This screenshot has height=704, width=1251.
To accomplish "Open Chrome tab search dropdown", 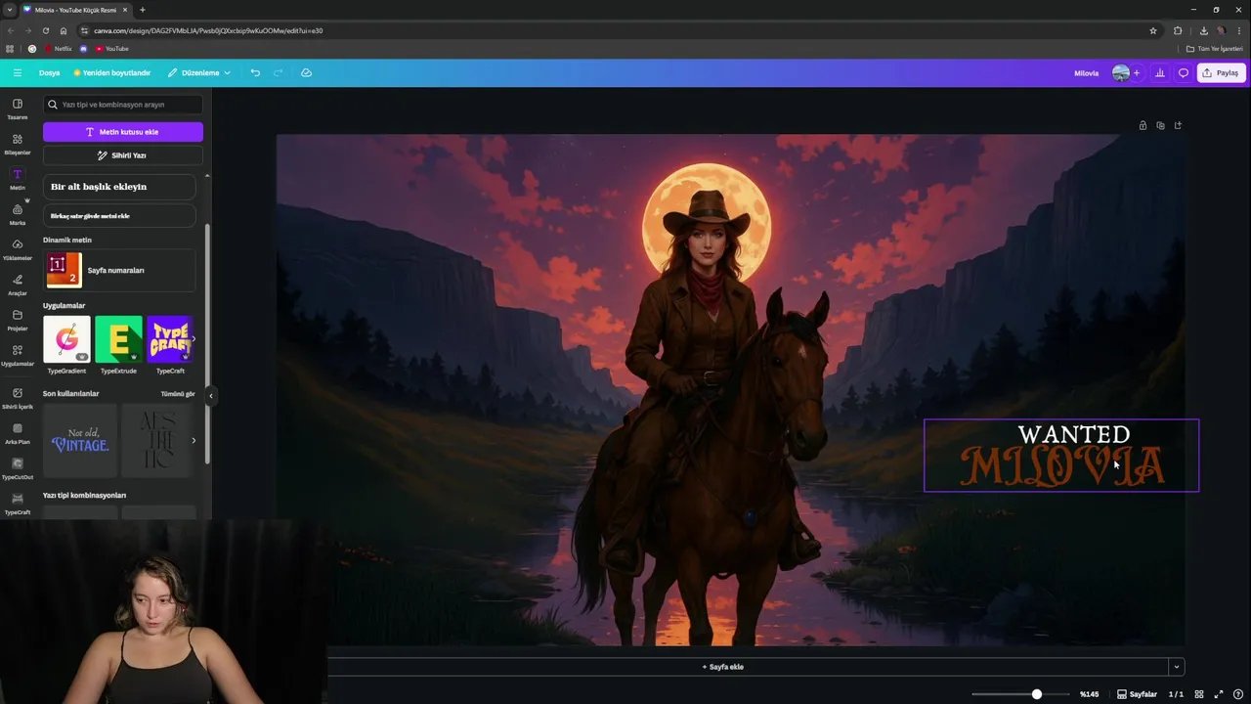I will (9, 10).
